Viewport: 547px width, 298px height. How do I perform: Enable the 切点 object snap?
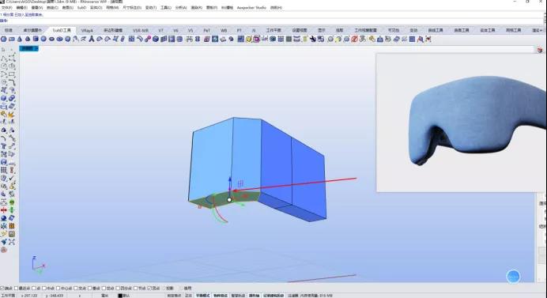[104, 289]
